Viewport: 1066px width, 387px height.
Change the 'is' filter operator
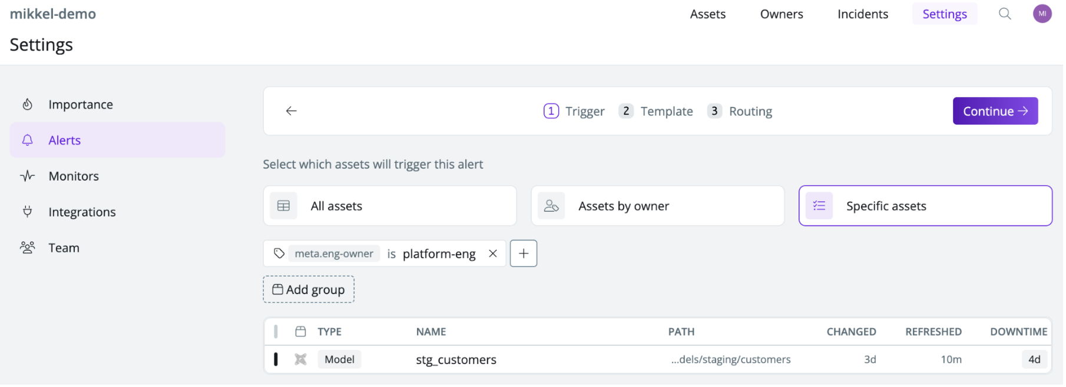pyautogui.click(x=391, y=253)
